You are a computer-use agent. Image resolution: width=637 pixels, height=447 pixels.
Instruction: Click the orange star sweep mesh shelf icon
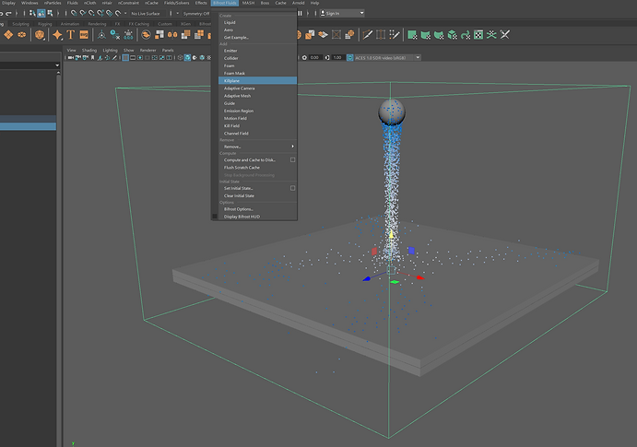(57, 35)
